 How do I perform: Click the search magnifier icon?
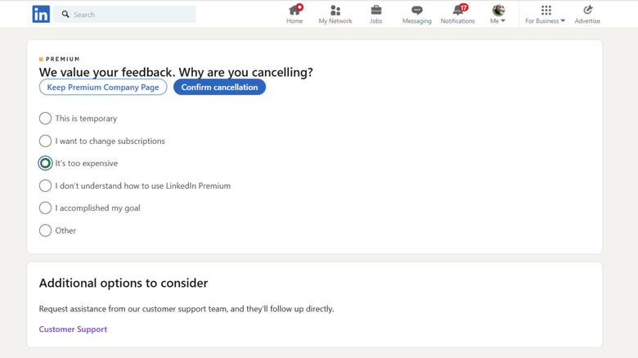click(65, 14)
